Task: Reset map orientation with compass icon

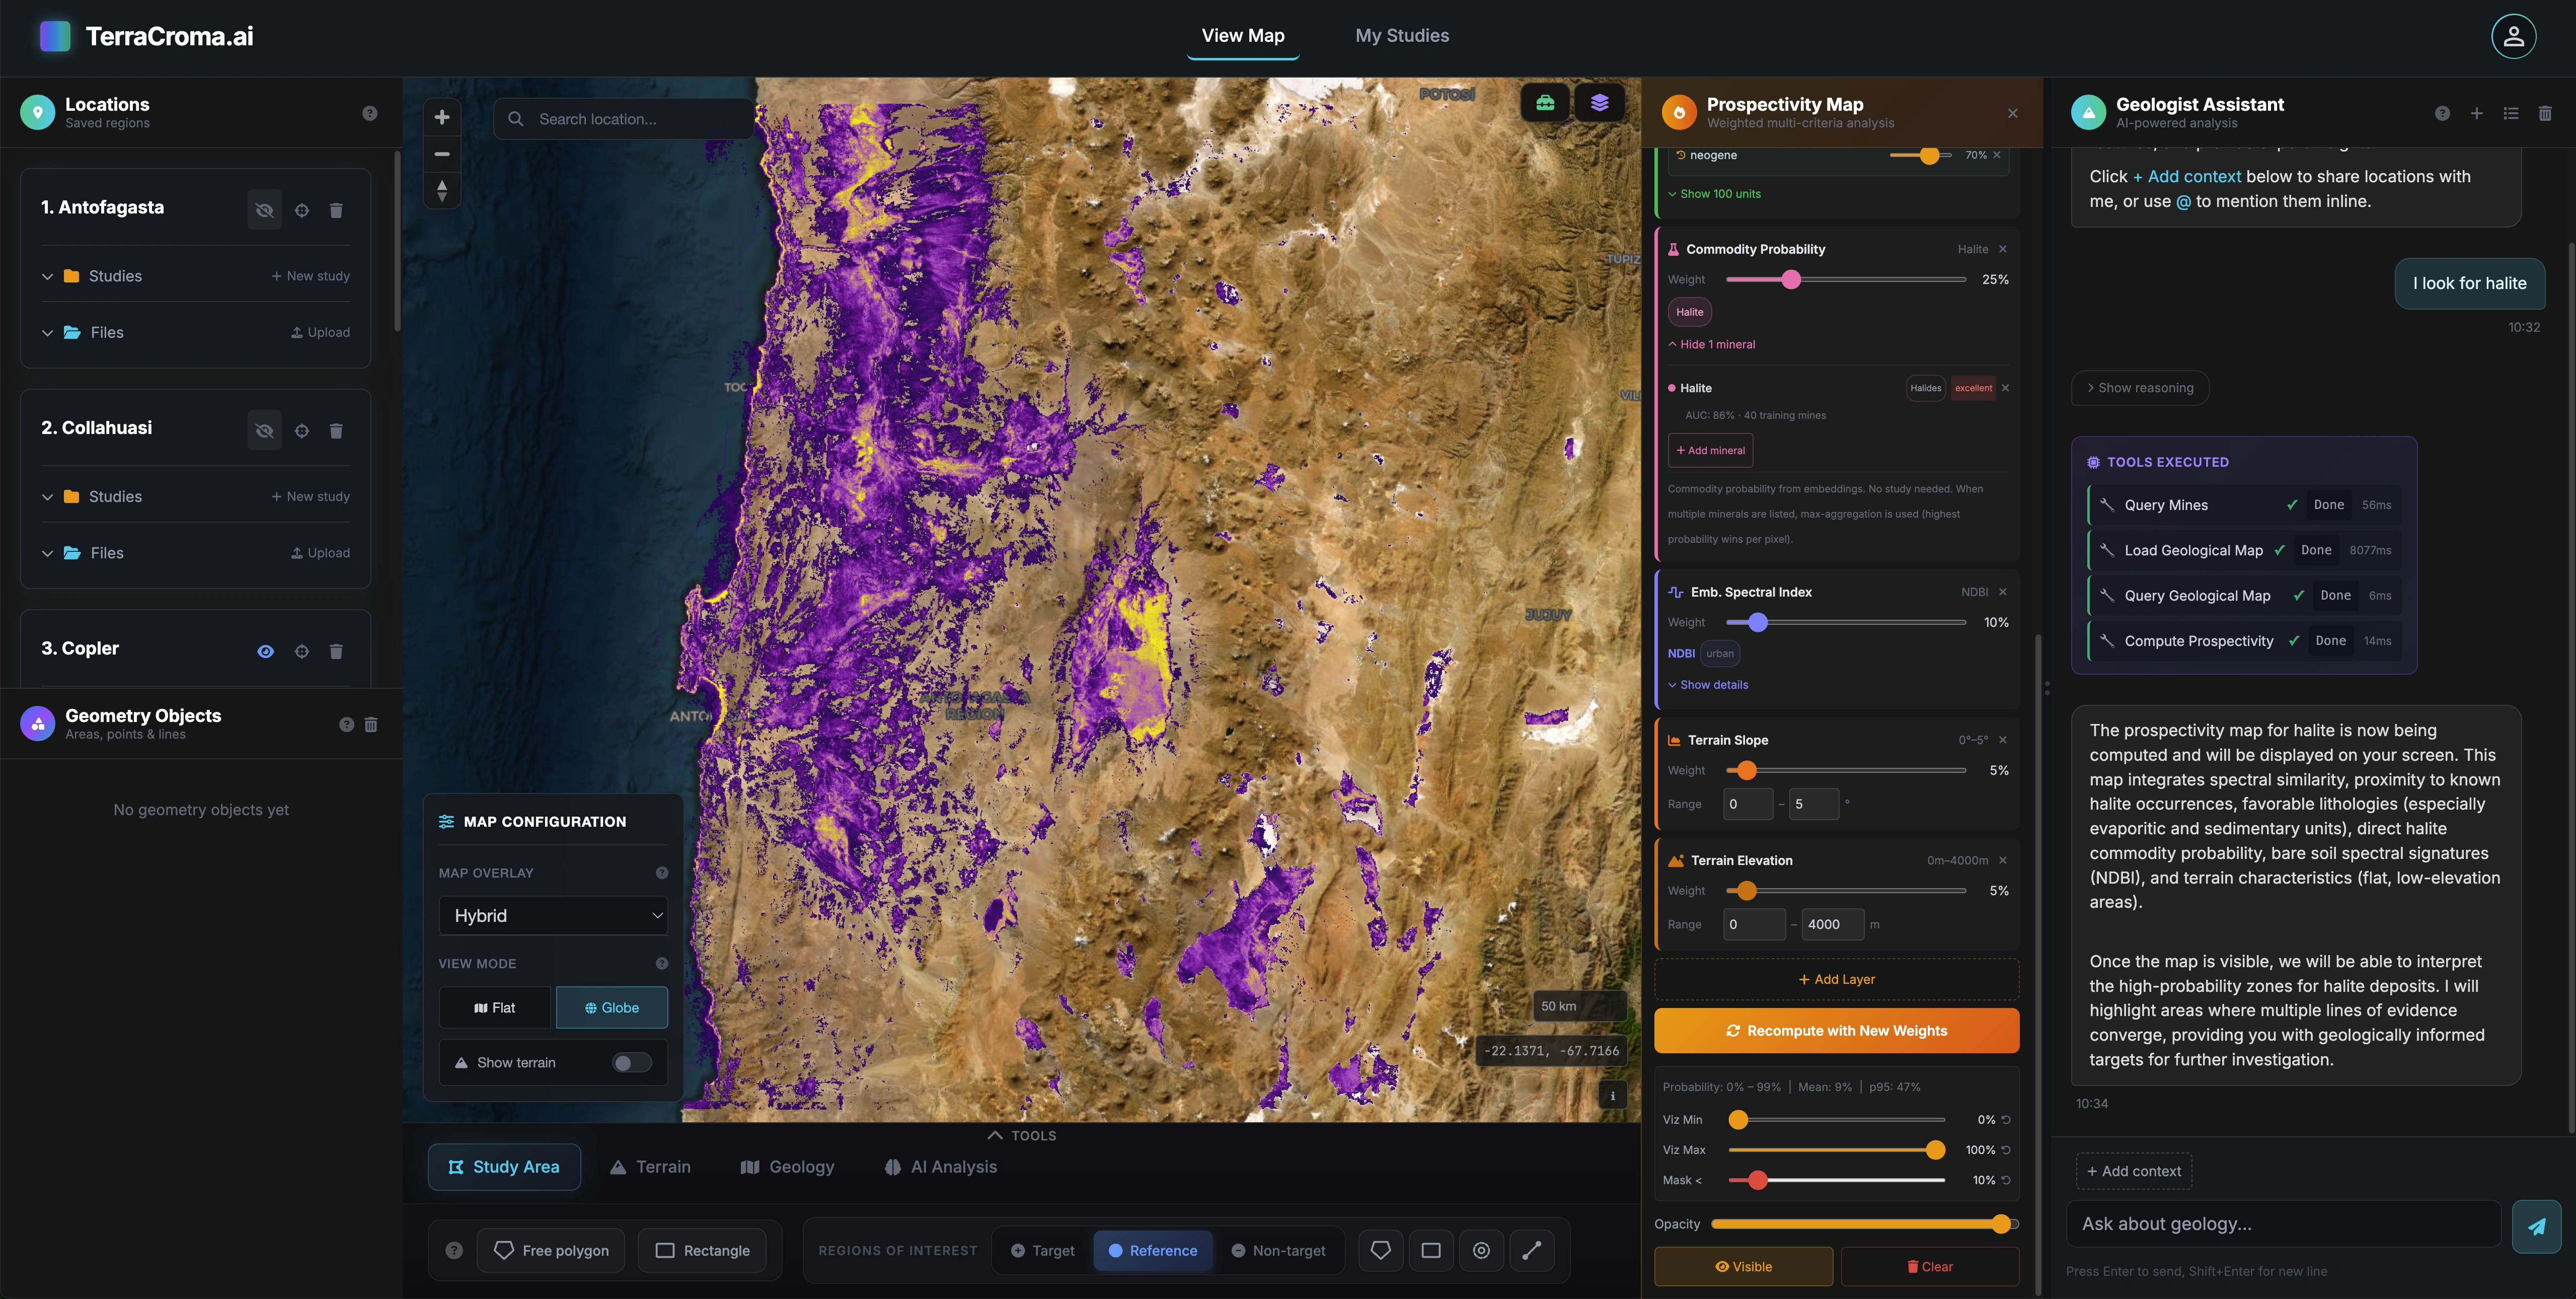Action: coord(442,190)
